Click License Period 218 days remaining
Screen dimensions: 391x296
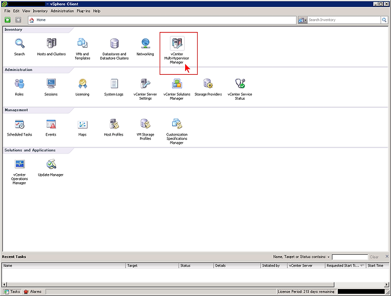point(306,292)
